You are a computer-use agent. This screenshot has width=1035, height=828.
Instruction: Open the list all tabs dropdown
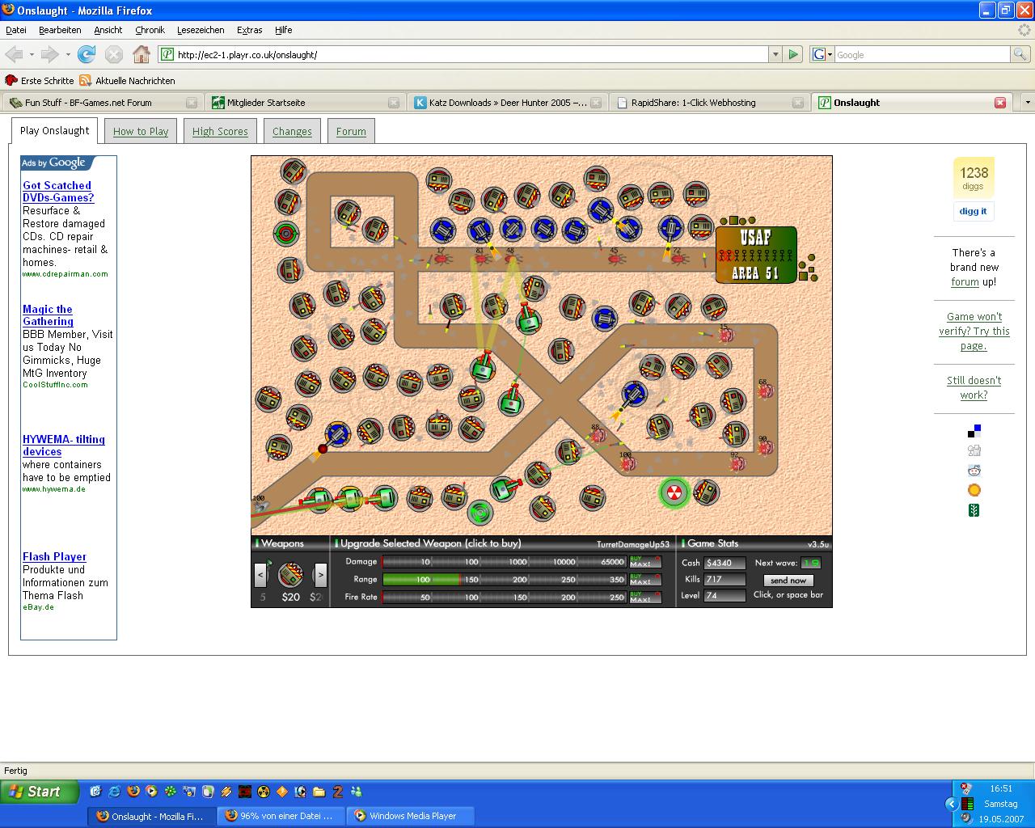point(1027,103)
